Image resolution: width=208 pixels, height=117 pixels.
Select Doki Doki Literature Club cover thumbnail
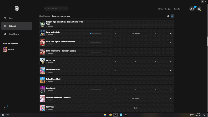coord(43,99)
